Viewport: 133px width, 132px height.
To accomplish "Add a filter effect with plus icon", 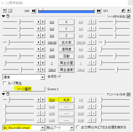I will [x=128, y=10].
